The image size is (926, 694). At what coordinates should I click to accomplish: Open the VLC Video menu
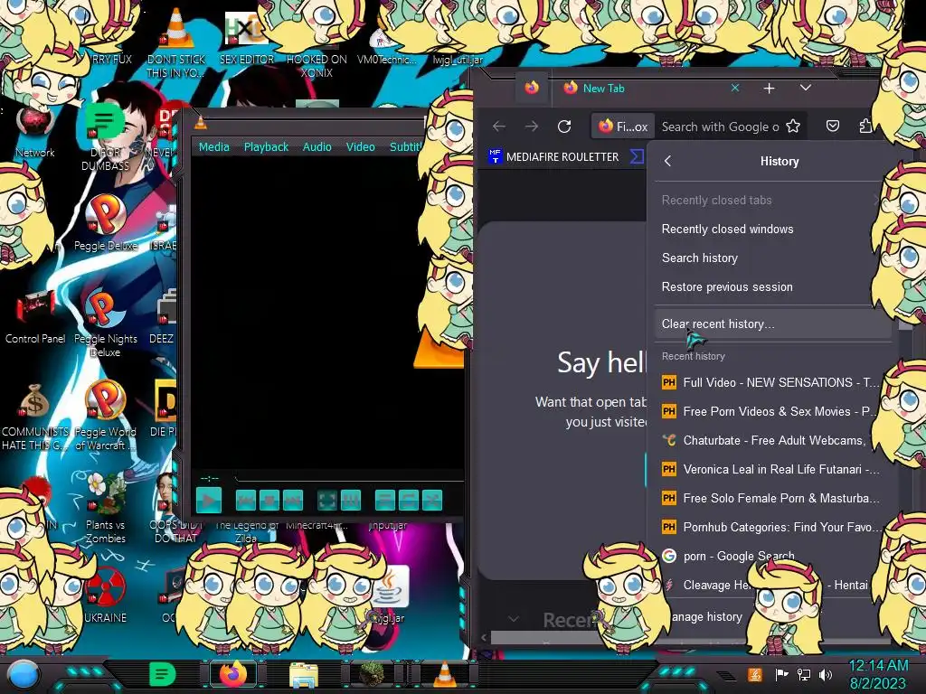coord(360,147)
